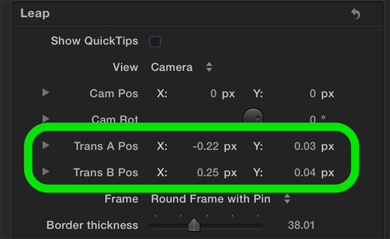Click the Trans B Pos X value 0.25
Screen dimensions: 390x239
point(208,172)
